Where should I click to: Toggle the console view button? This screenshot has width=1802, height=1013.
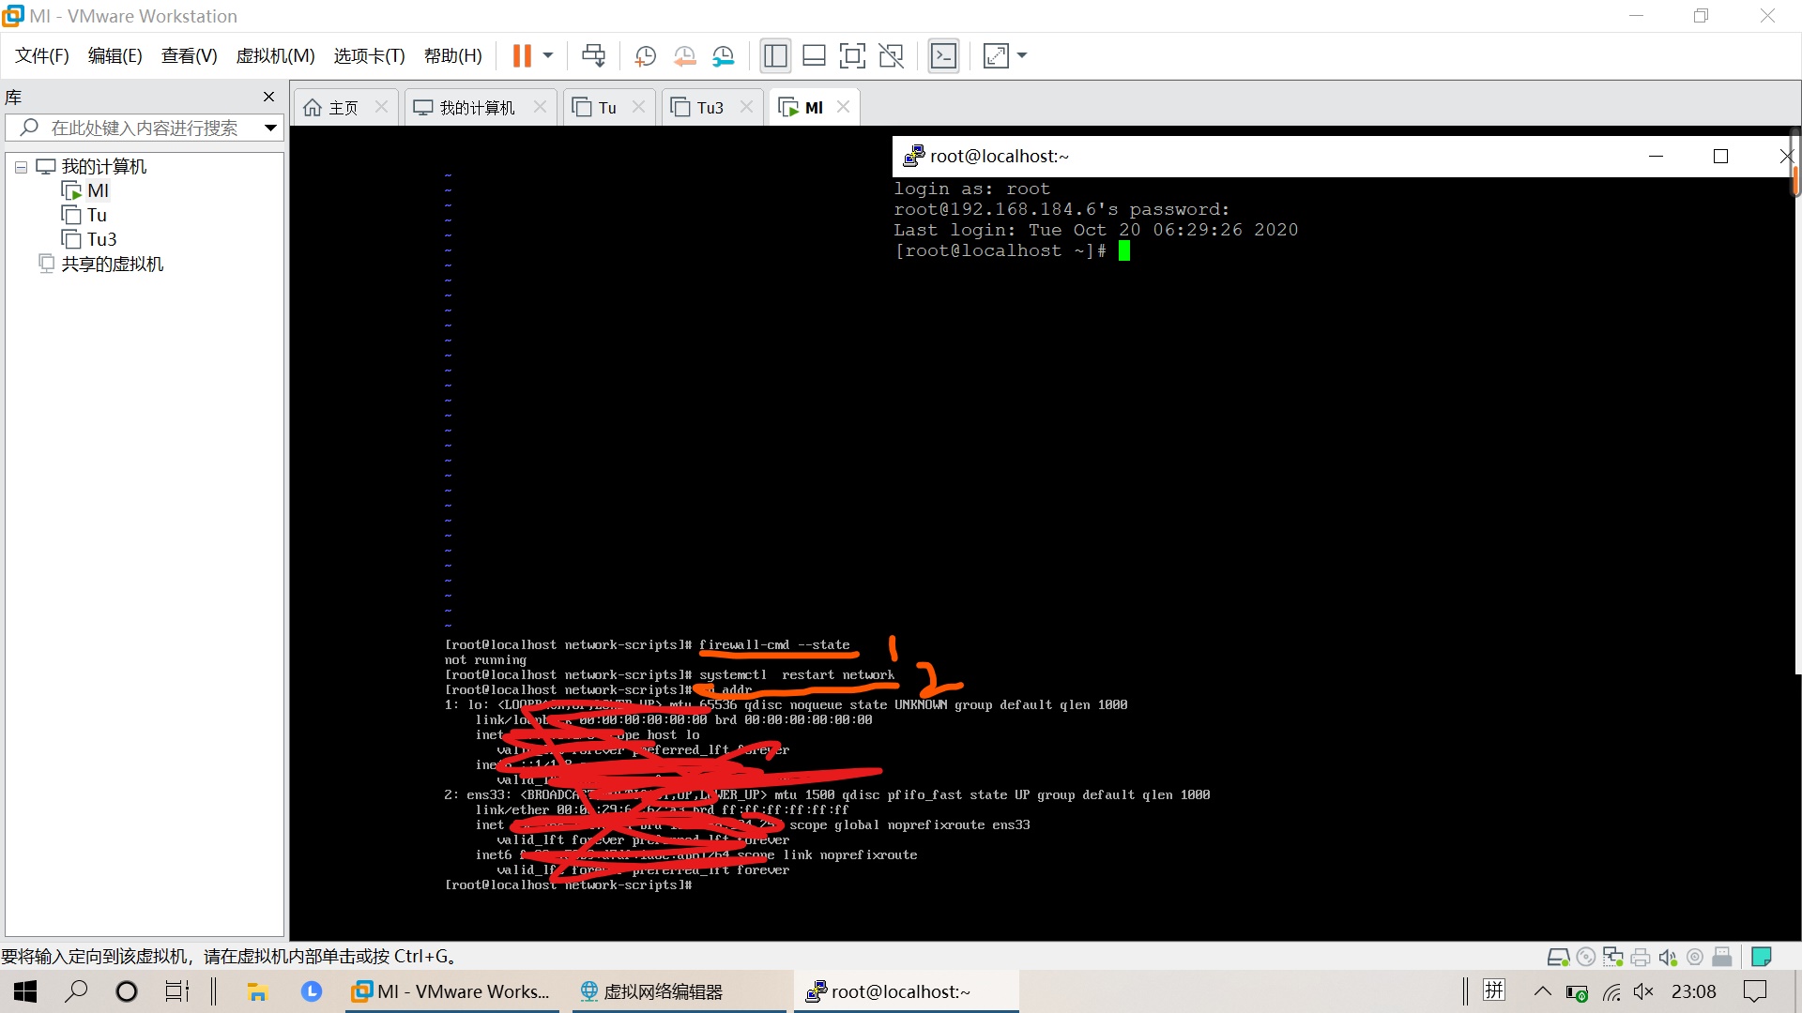(943, 56)
